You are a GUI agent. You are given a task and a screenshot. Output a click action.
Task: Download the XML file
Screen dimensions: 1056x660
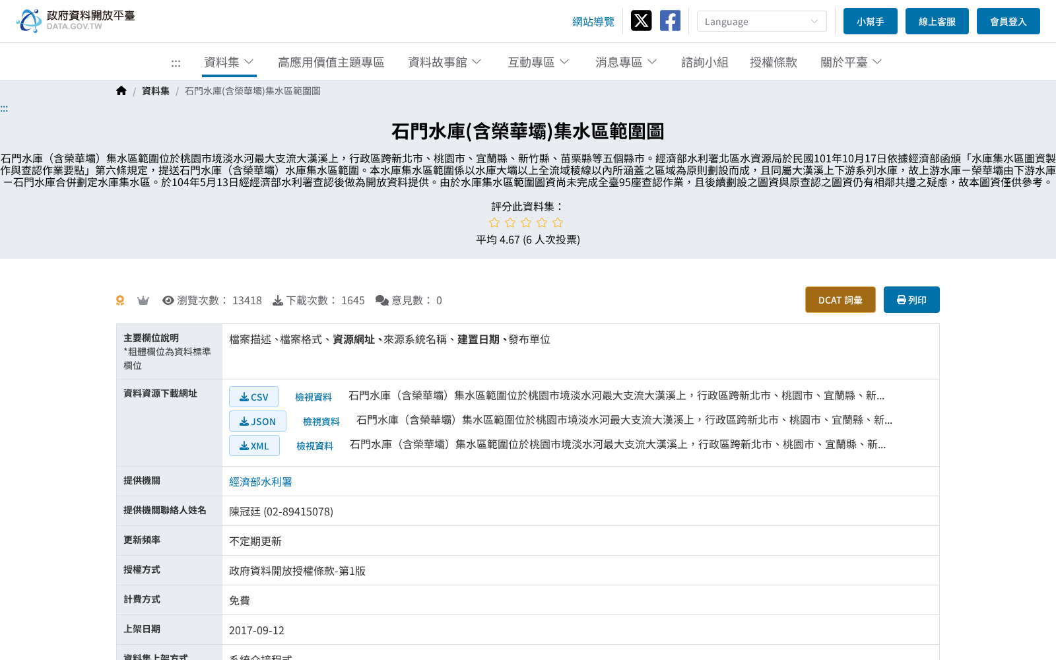(254, 445)
